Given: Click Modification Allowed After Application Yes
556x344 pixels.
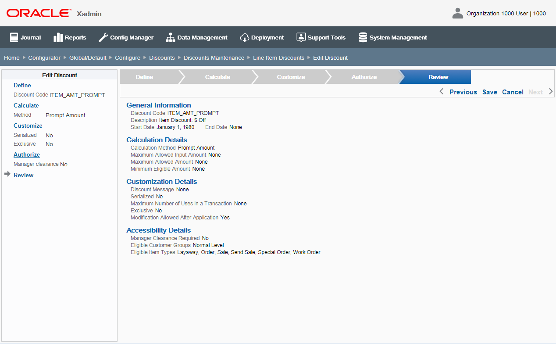Looking at the screenshot, I should coord(225,217).
